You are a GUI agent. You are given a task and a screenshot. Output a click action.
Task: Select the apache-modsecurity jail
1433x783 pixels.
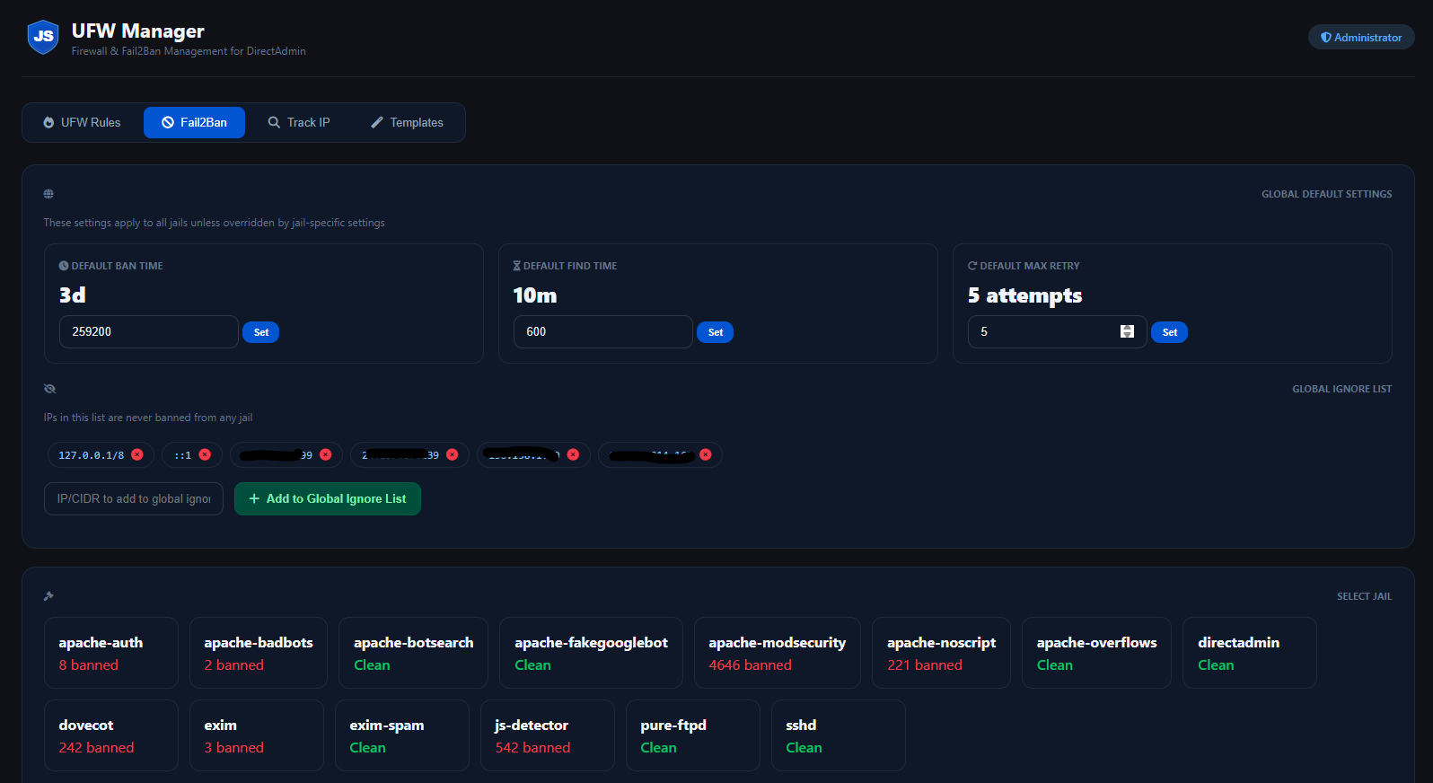777,653
